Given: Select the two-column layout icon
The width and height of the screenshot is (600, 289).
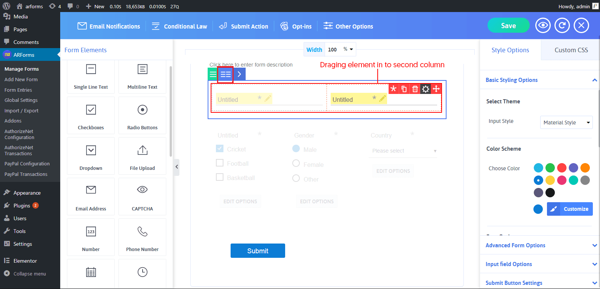Looking at the screenshot, I should [x=226, y=74].
